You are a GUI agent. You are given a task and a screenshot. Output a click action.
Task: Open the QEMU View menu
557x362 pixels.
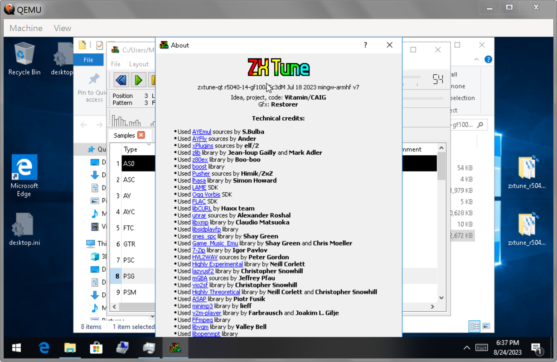[63, 28]
